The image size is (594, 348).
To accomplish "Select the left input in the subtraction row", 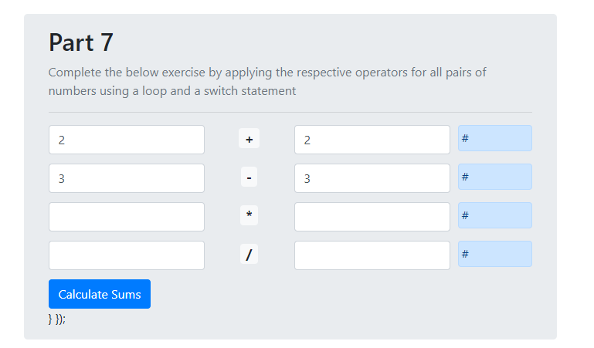I will pos(127,178).
